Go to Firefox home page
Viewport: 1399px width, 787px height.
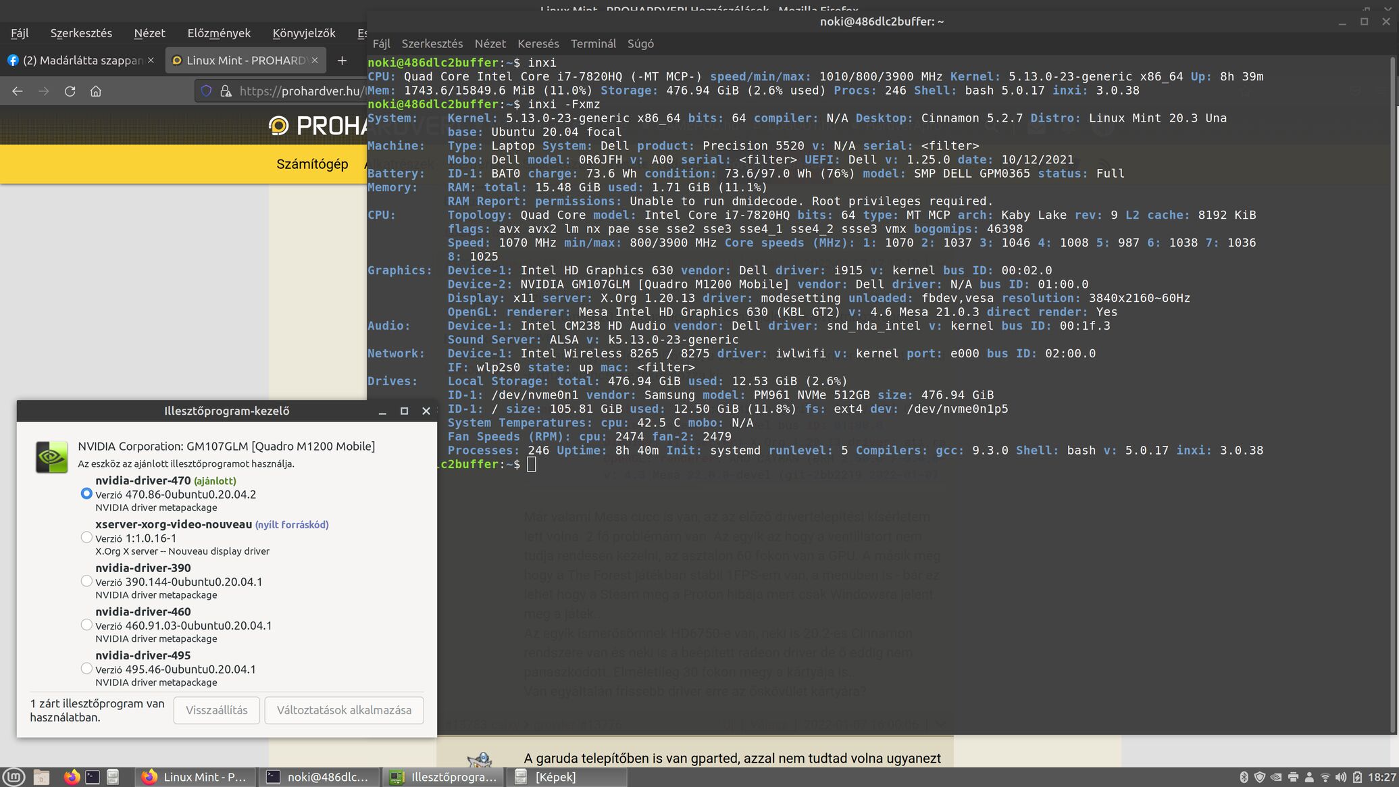(x=96, y=91)
